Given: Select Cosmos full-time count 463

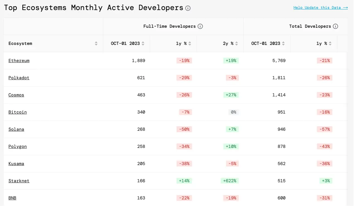Looking at the screenshot, I should tap(141, 95).
